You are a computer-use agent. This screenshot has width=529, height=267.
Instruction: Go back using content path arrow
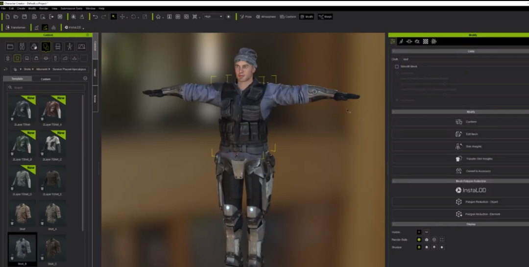tap(6, 69)
